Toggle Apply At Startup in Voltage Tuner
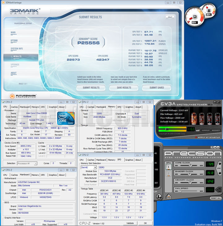 tap(208, 137)
